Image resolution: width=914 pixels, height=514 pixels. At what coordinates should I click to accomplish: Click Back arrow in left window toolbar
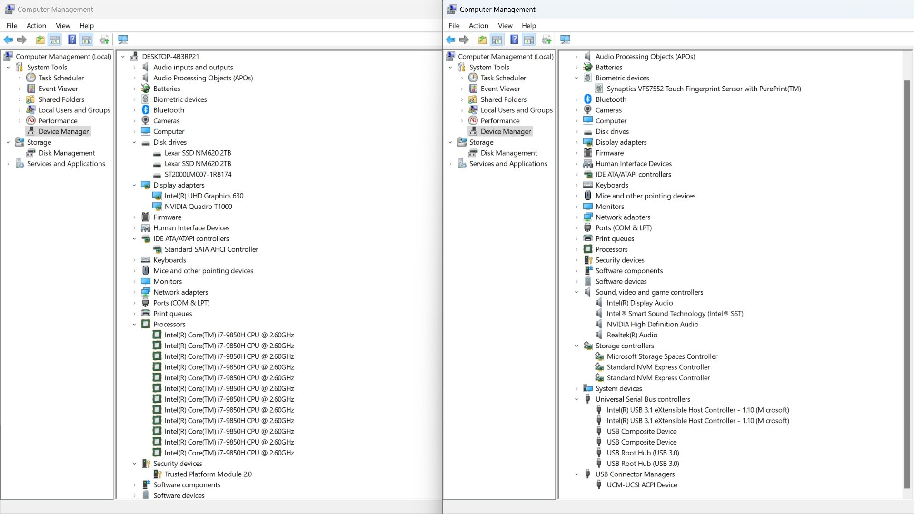(8, 40)
